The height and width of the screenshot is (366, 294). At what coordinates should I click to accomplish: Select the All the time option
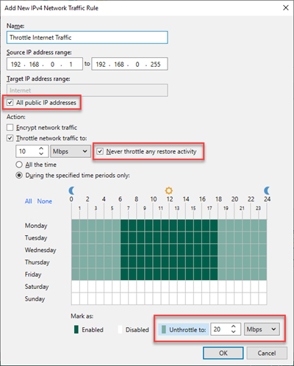pos(19,165)
